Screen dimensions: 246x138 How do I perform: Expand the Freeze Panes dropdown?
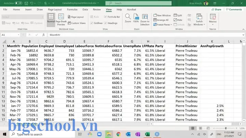[x=171, y=25]
